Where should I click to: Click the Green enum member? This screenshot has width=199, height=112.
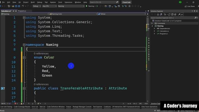47,75
